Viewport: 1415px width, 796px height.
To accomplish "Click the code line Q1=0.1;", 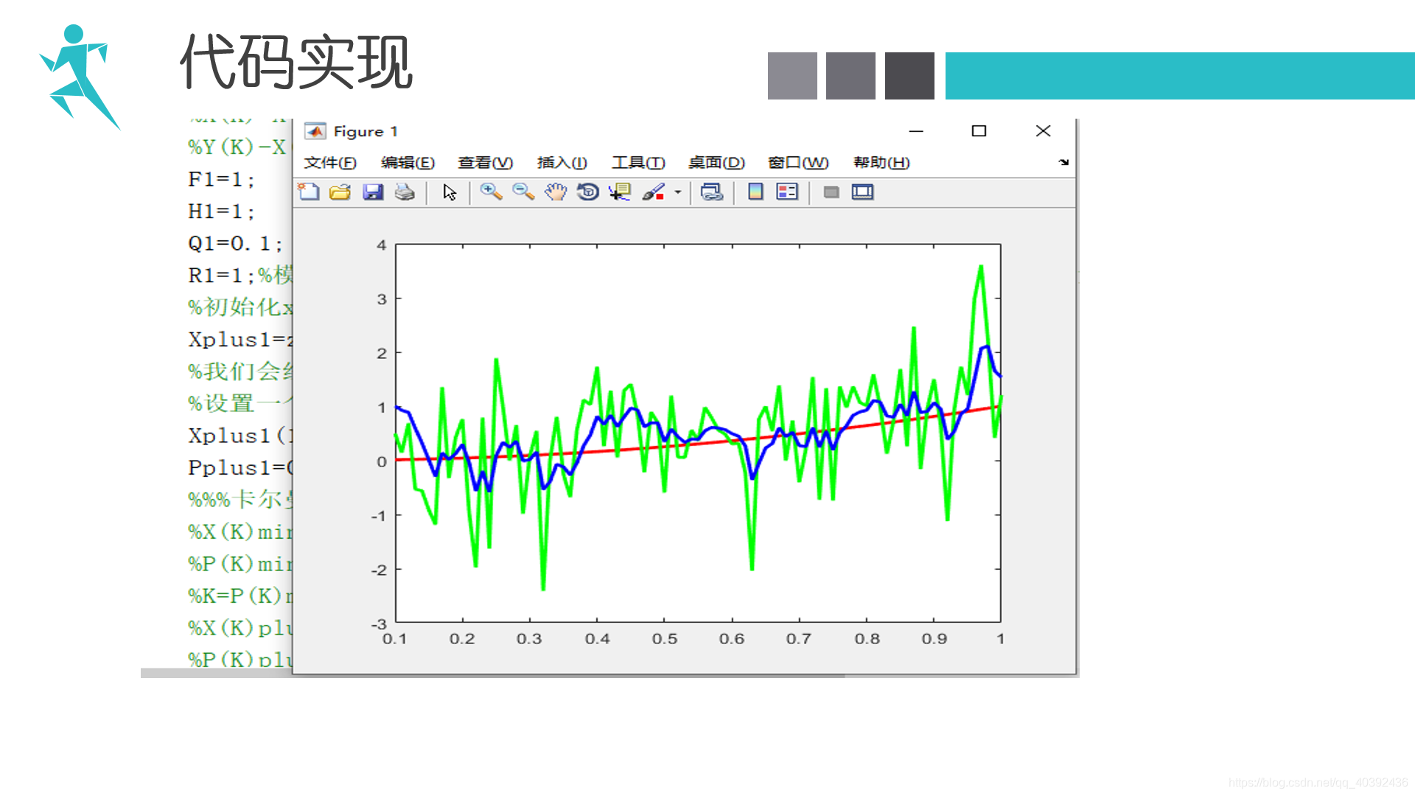I will click(x=236, y=243).
